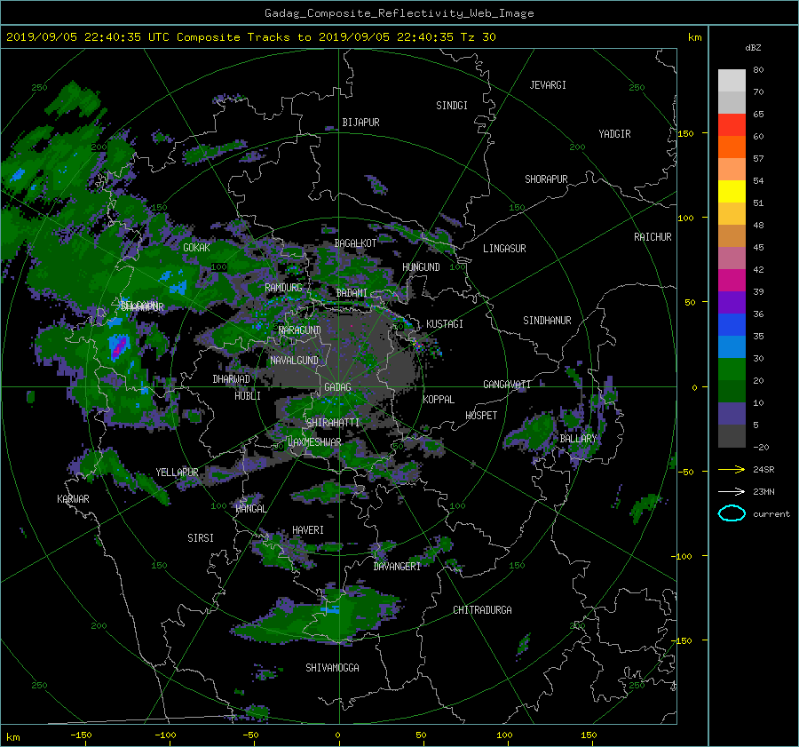
Task: Select the bright yellow 51–54 dBZ legend swatch
Action: (x=732, y=191)
